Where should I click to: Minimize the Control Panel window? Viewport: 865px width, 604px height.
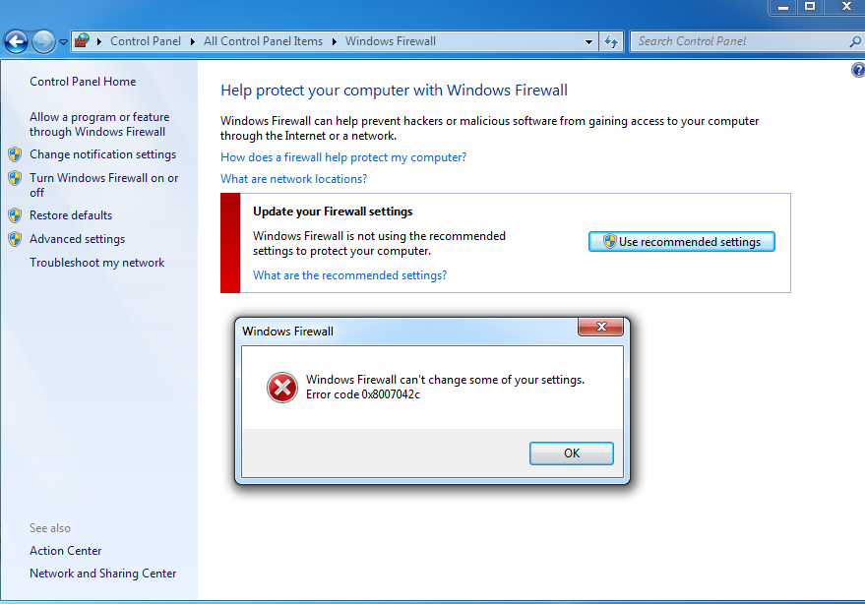(x=782, y=7)
